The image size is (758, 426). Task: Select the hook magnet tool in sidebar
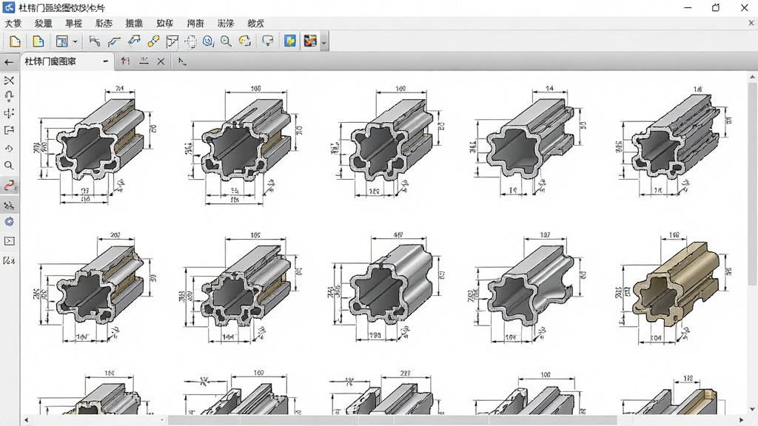coord(9,96)
